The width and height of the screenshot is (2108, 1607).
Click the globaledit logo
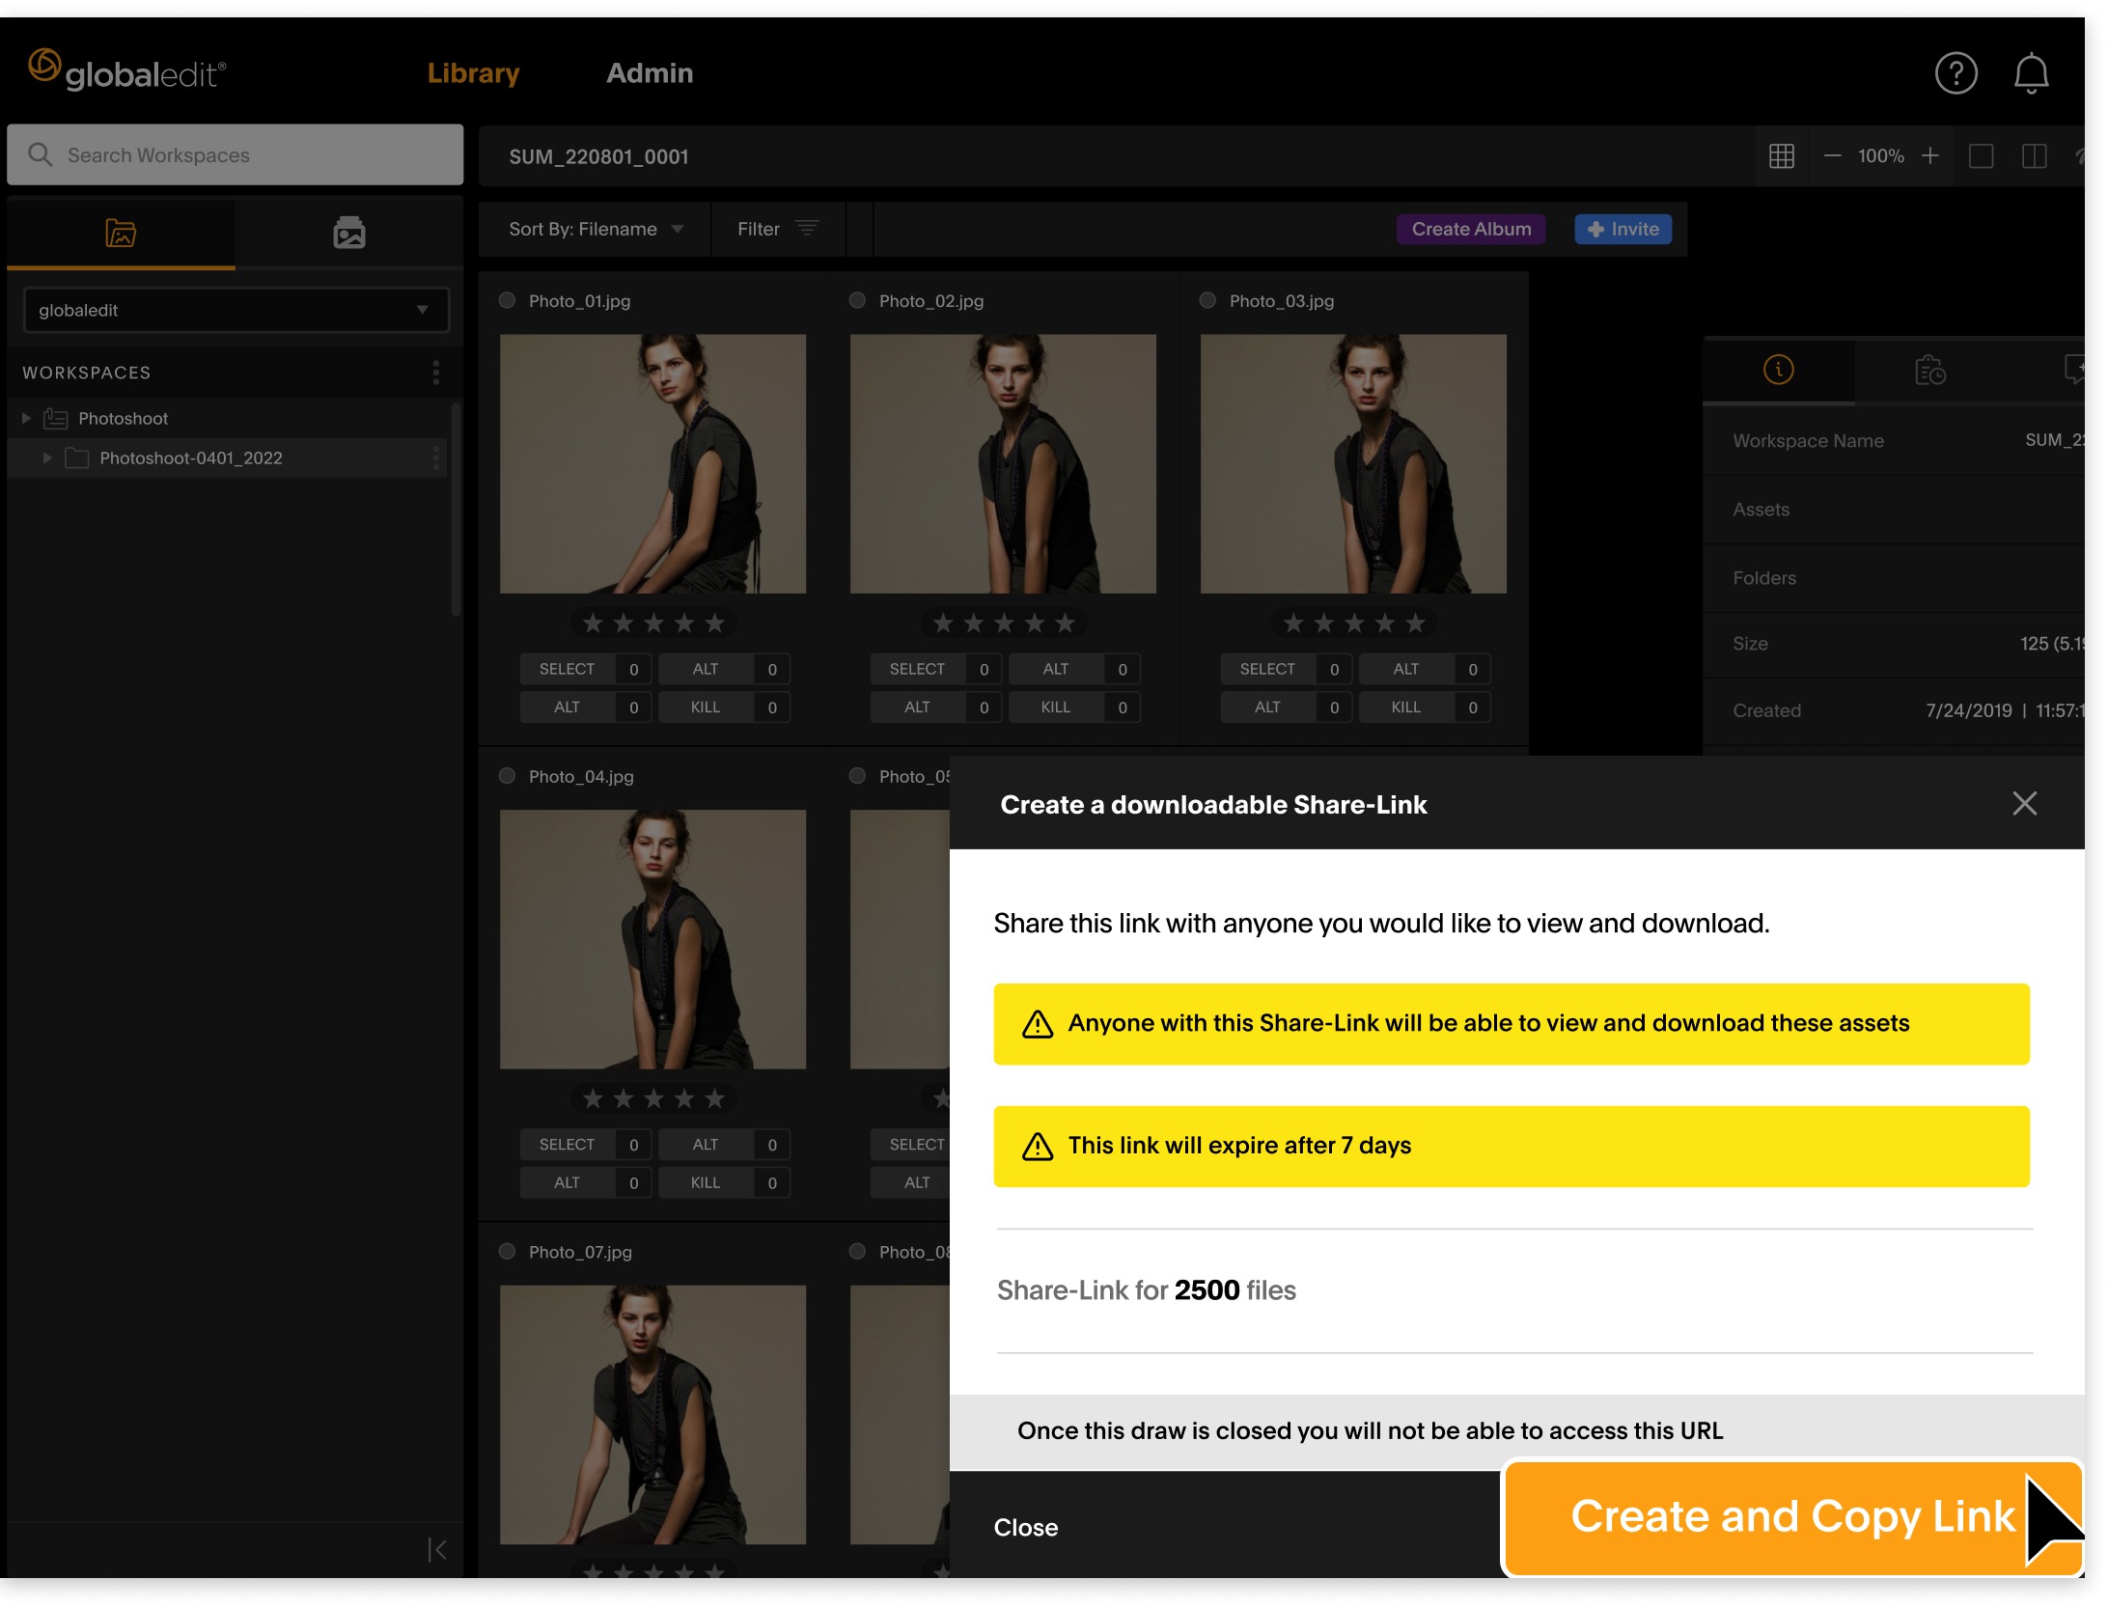[x=126, y=71]
